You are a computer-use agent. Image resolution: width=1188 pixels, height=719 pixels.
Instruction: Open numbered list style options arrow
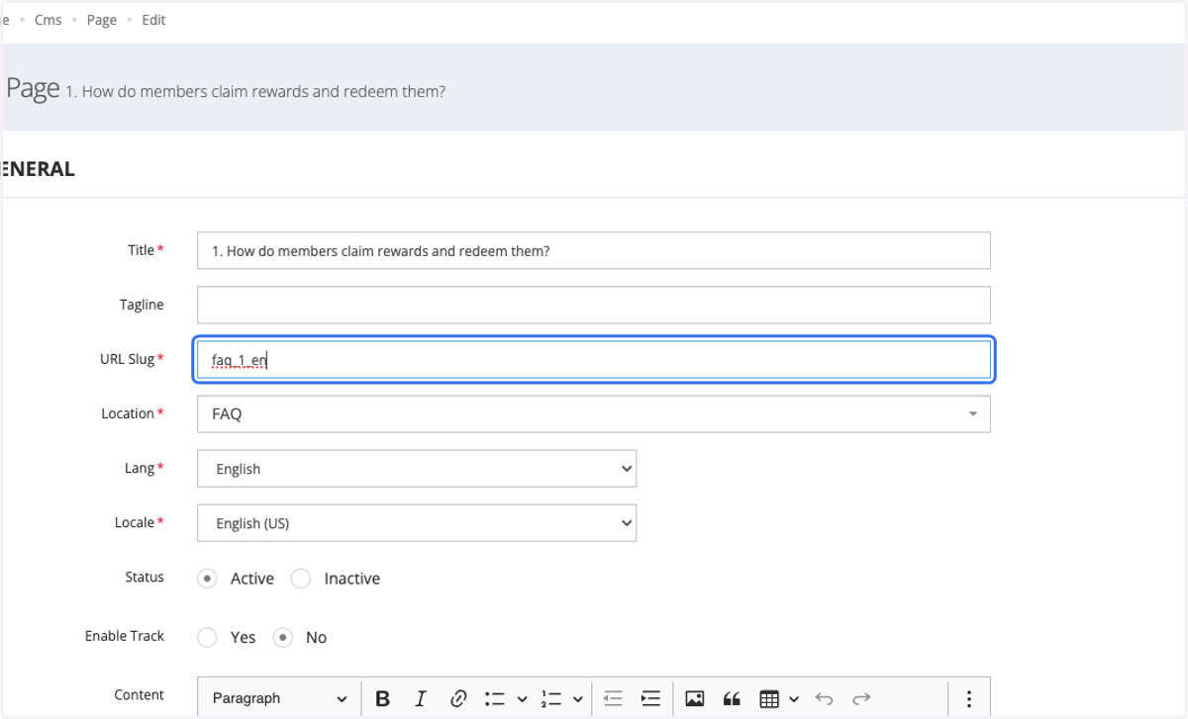[x=578, y=699]
